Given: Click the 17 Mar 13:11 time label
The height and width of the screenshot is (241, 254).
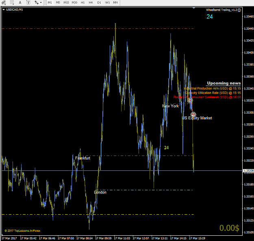Looking at the screenshot, I should coord(160,238).
